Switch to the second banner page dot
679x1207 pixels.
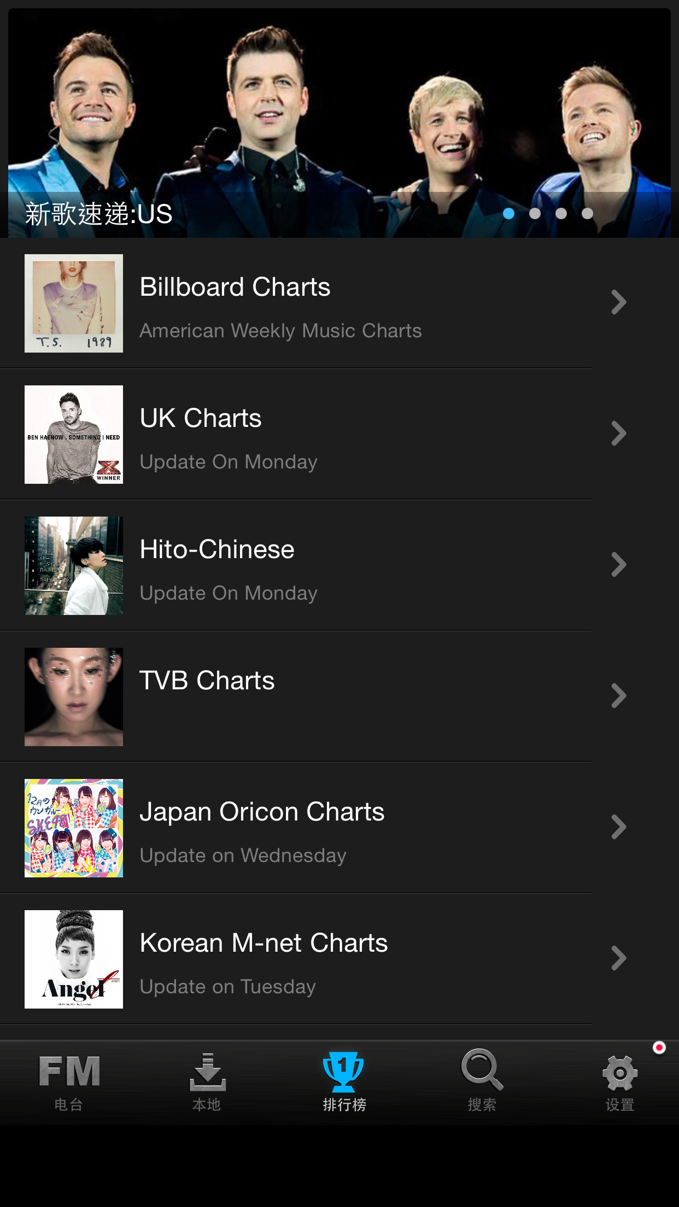tap(535, 214)
